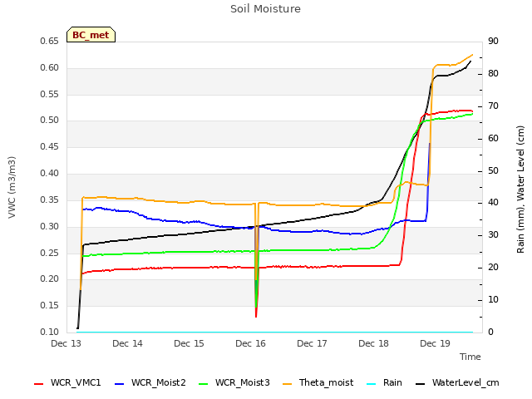Click the 0.15 left axis value

(50, 306)
